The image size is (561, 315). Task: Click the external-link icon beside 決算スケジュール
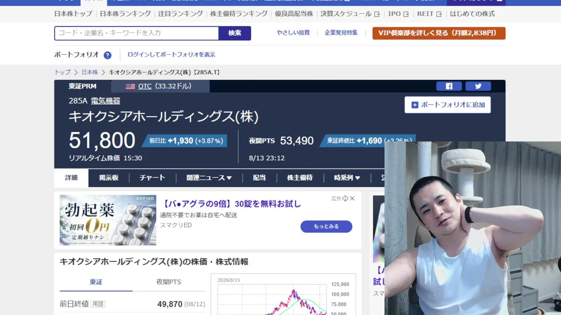(x=377, y=14)
